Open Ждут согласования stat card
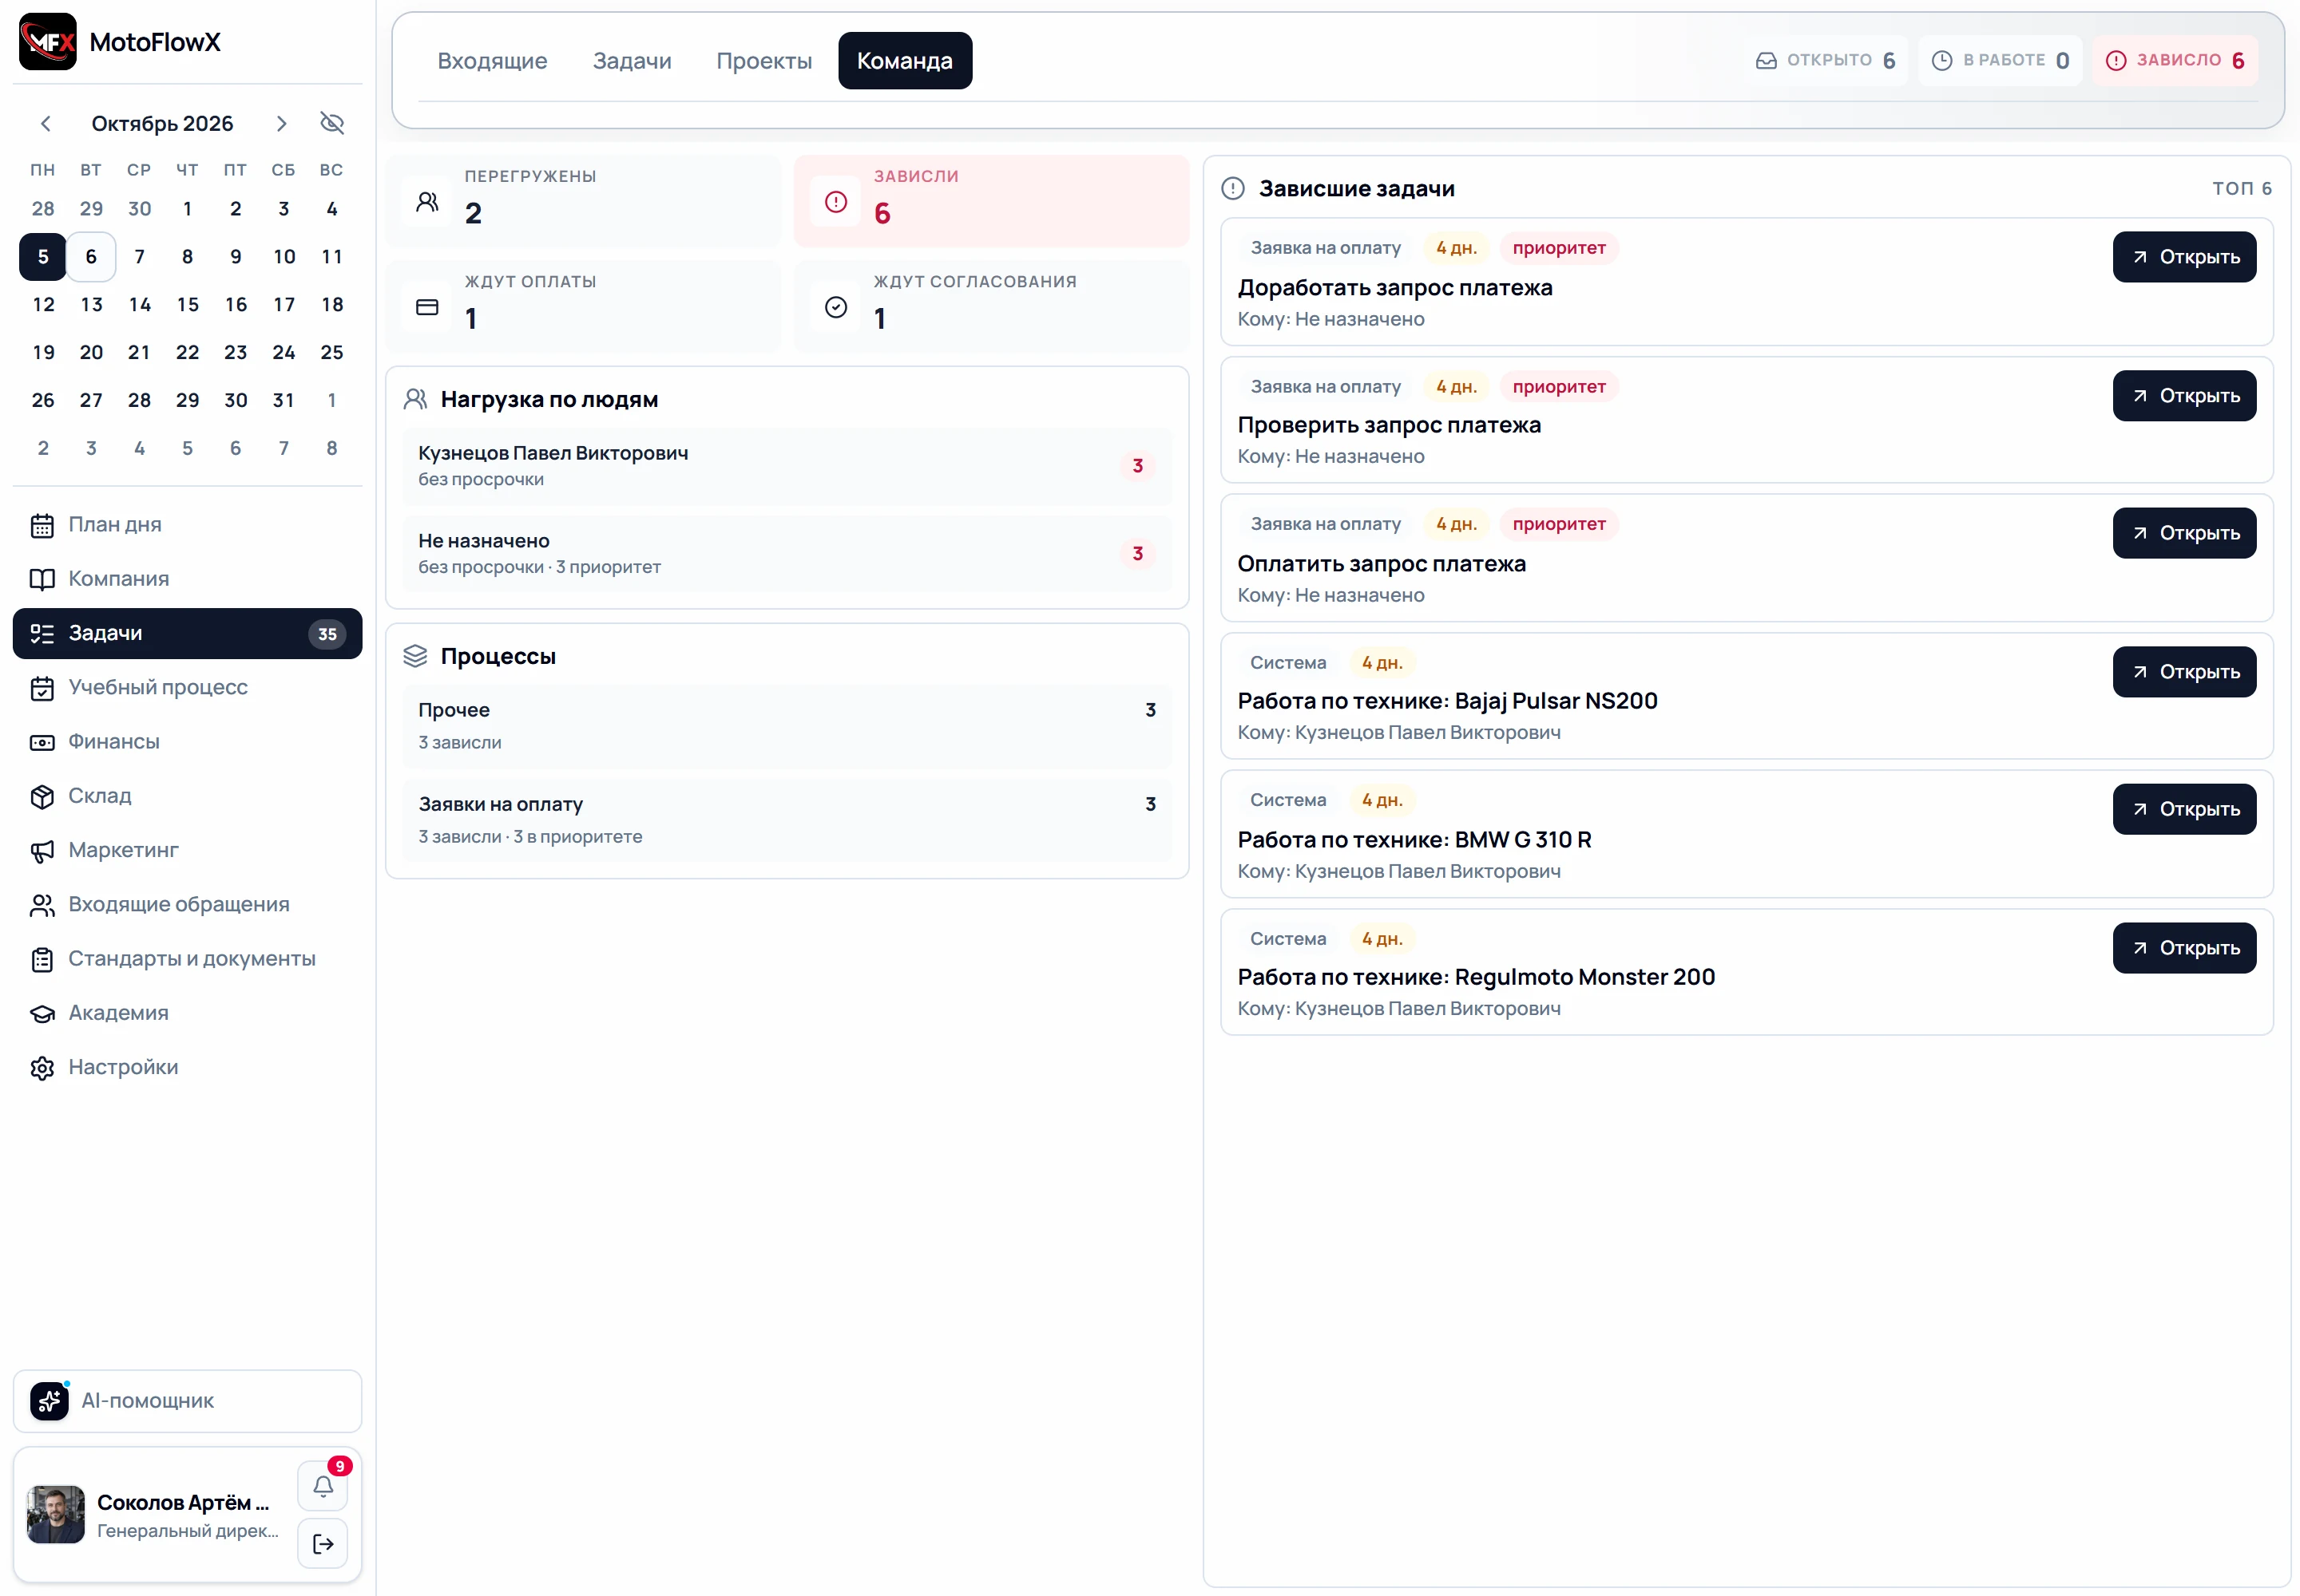The height and width of the screenshot is (1596, 2300). [992, 306]
